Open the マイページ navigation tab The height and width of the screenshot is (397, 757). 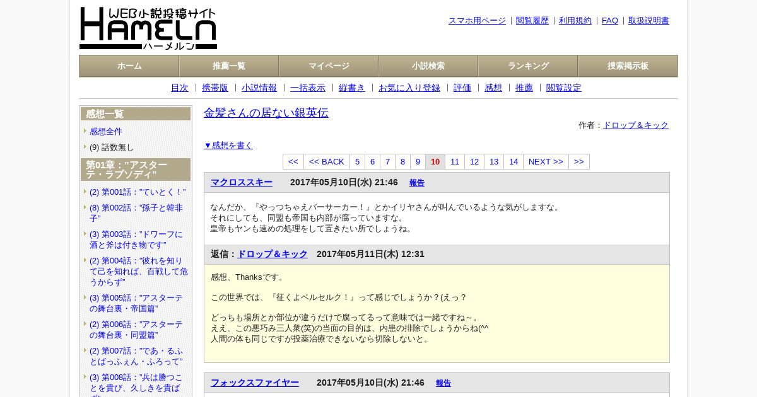click(x=329, y=66)
